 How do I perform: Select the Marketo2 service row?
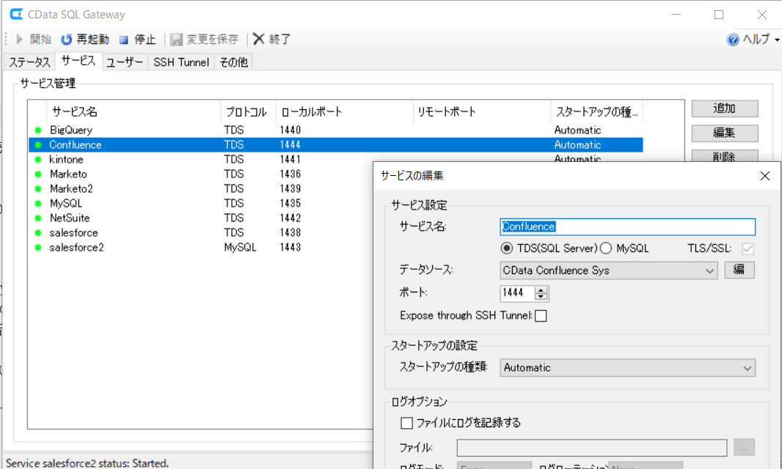[x=200, y=188]
